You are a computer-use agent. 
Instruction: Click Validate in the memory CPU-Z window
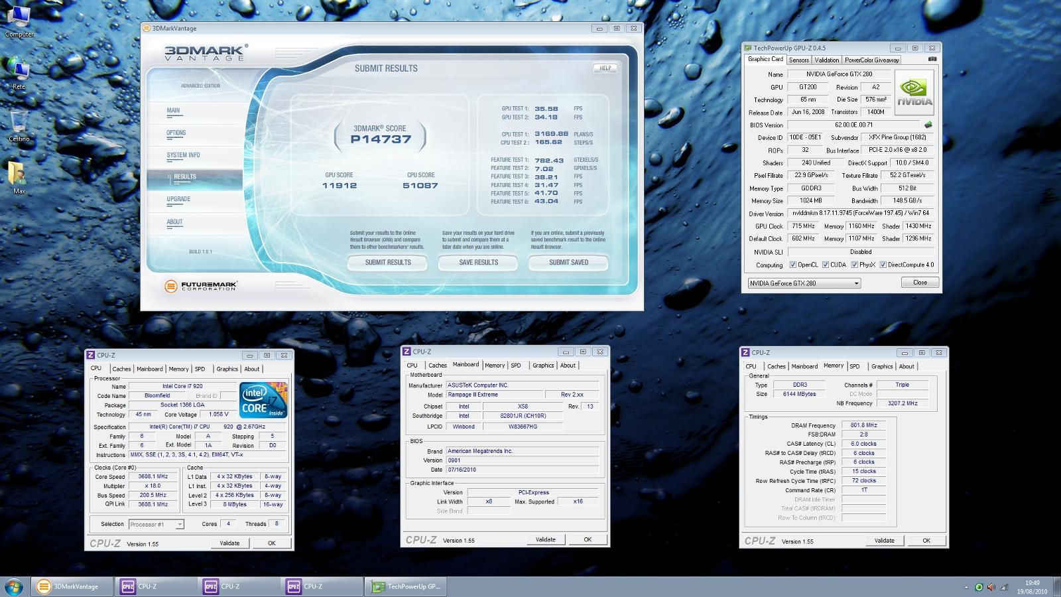tap(884, 541)
